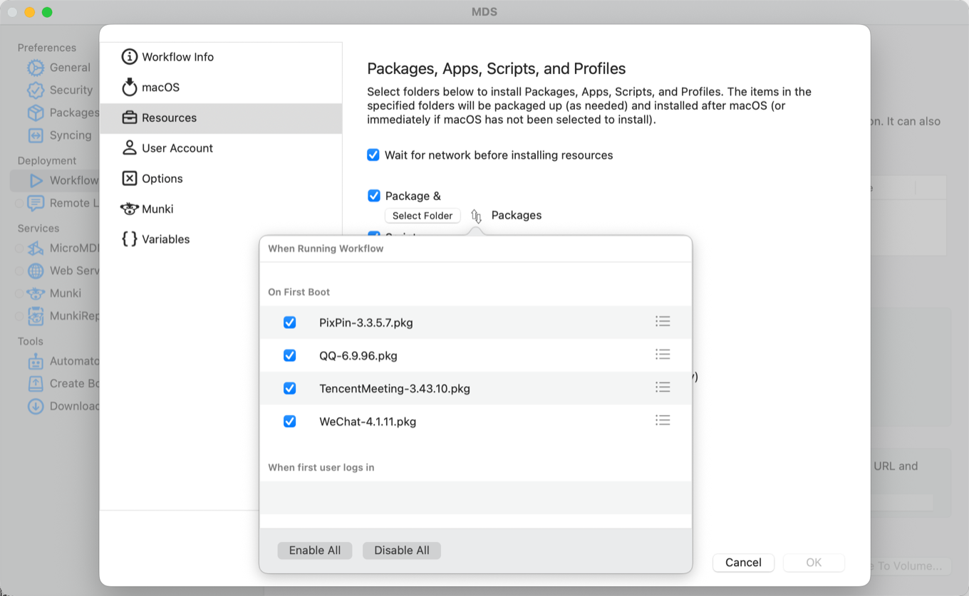Image resolution: width=969 pixels, height=596 pixels.
Task: Click the reorder handle for TencentMeeting-3.43.10.pkg
Action: click(663, 387)
